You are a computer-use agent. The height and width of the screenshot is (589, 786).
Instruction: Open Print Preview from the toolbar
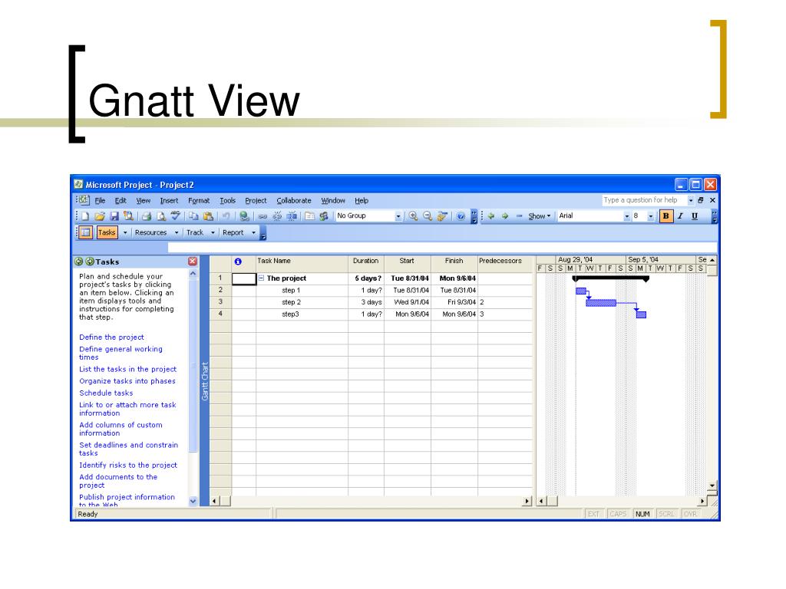point(161,216)
